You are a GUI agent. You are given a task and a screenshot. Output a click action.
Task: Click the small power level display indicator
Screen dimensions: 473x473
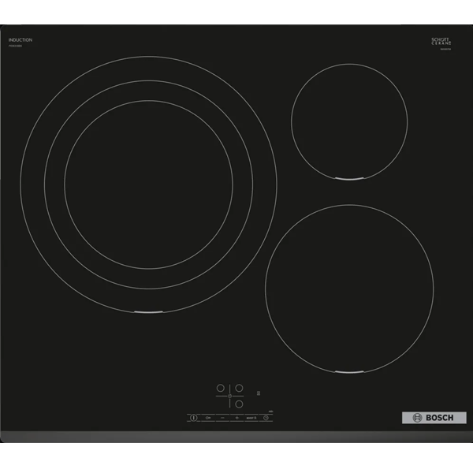click(258, 392)
